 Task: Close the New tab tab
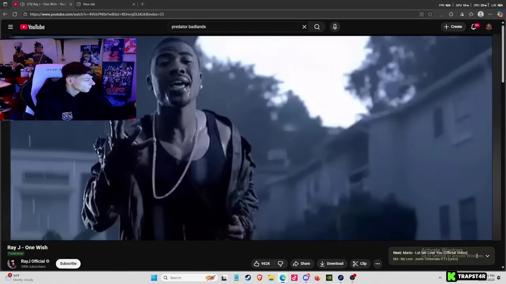134,4
